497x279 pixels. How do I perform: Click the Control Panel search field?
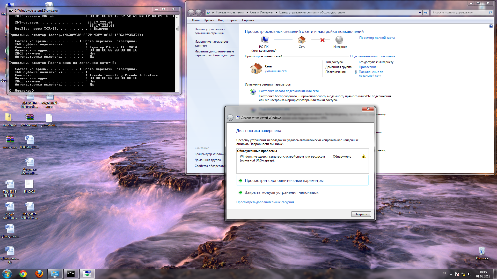[x=459, y=12]
